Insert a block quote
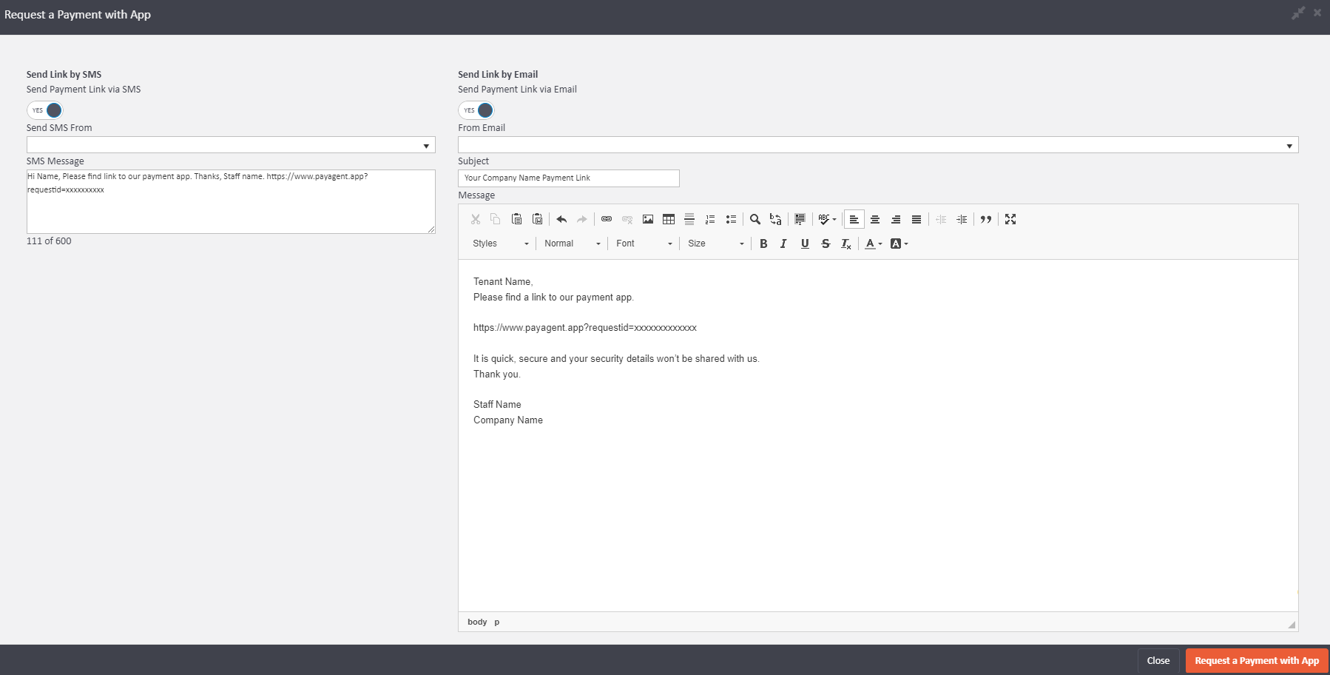 click(986, 219)
